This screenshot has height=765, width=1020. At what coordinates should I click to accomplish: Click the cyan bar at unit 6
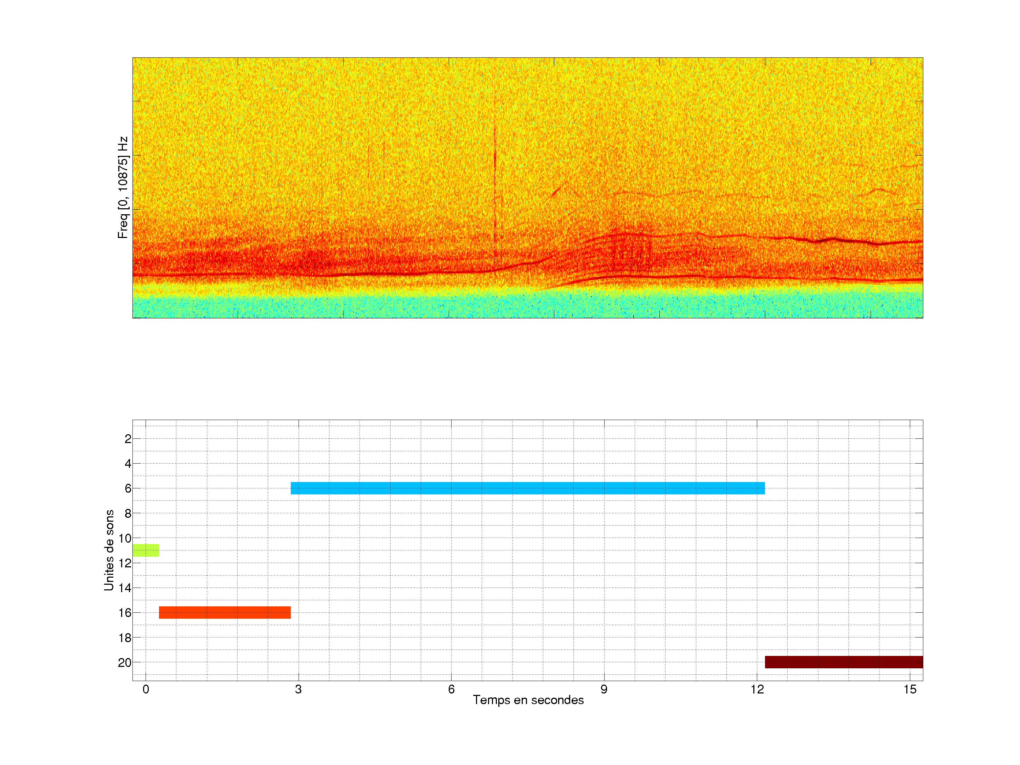coord(527,488)
